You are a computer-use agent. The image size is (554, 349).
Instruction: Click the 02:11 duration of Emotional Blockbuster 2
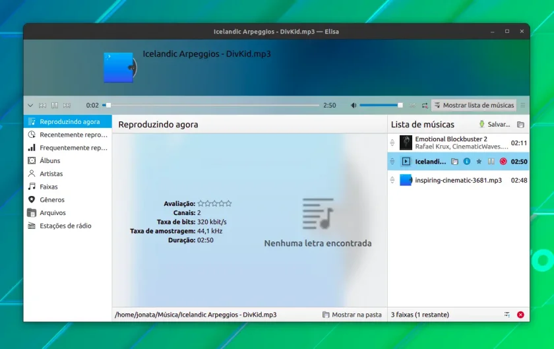519,143
